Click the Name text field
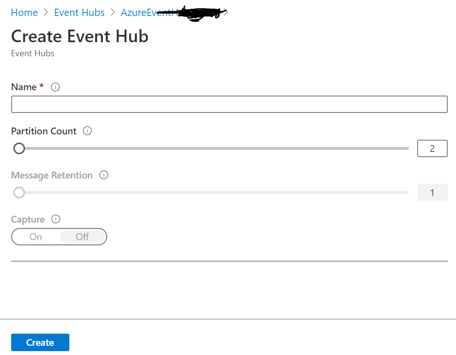The width and height of the screenshot is (456, 355). point(229,104)
